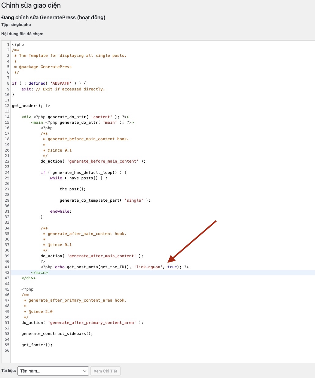Click the 'generate_after_primary_content_area' string
315x378 pixels.
tap(92, 323)
